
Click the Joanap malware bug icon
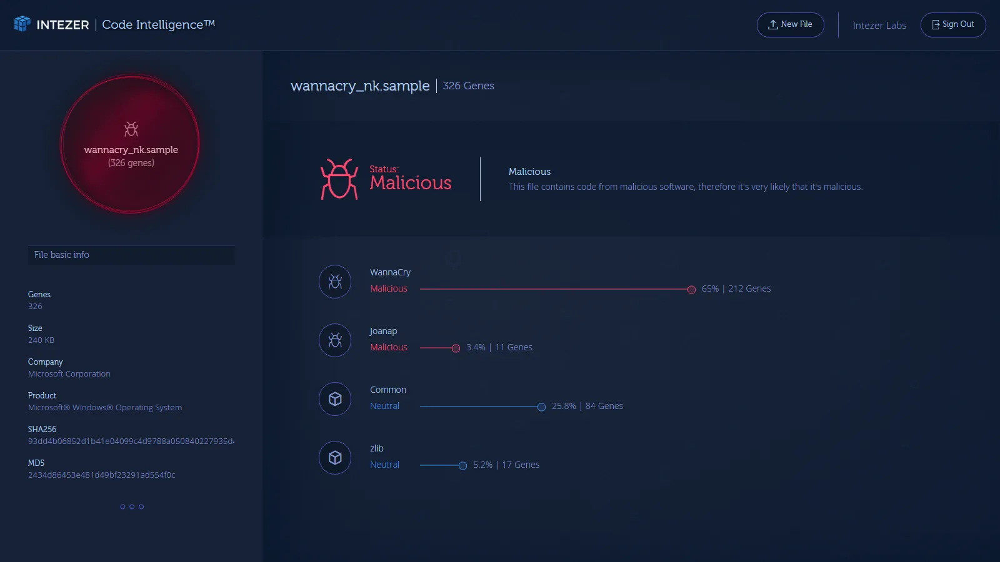point(335,340)
